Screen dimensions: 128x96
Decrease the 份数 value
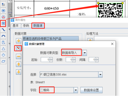point(74,61)
